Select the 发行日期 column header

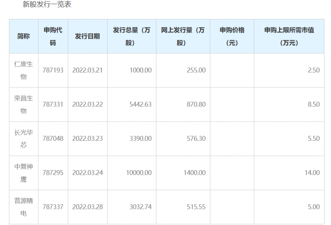(x=87, y=36)
